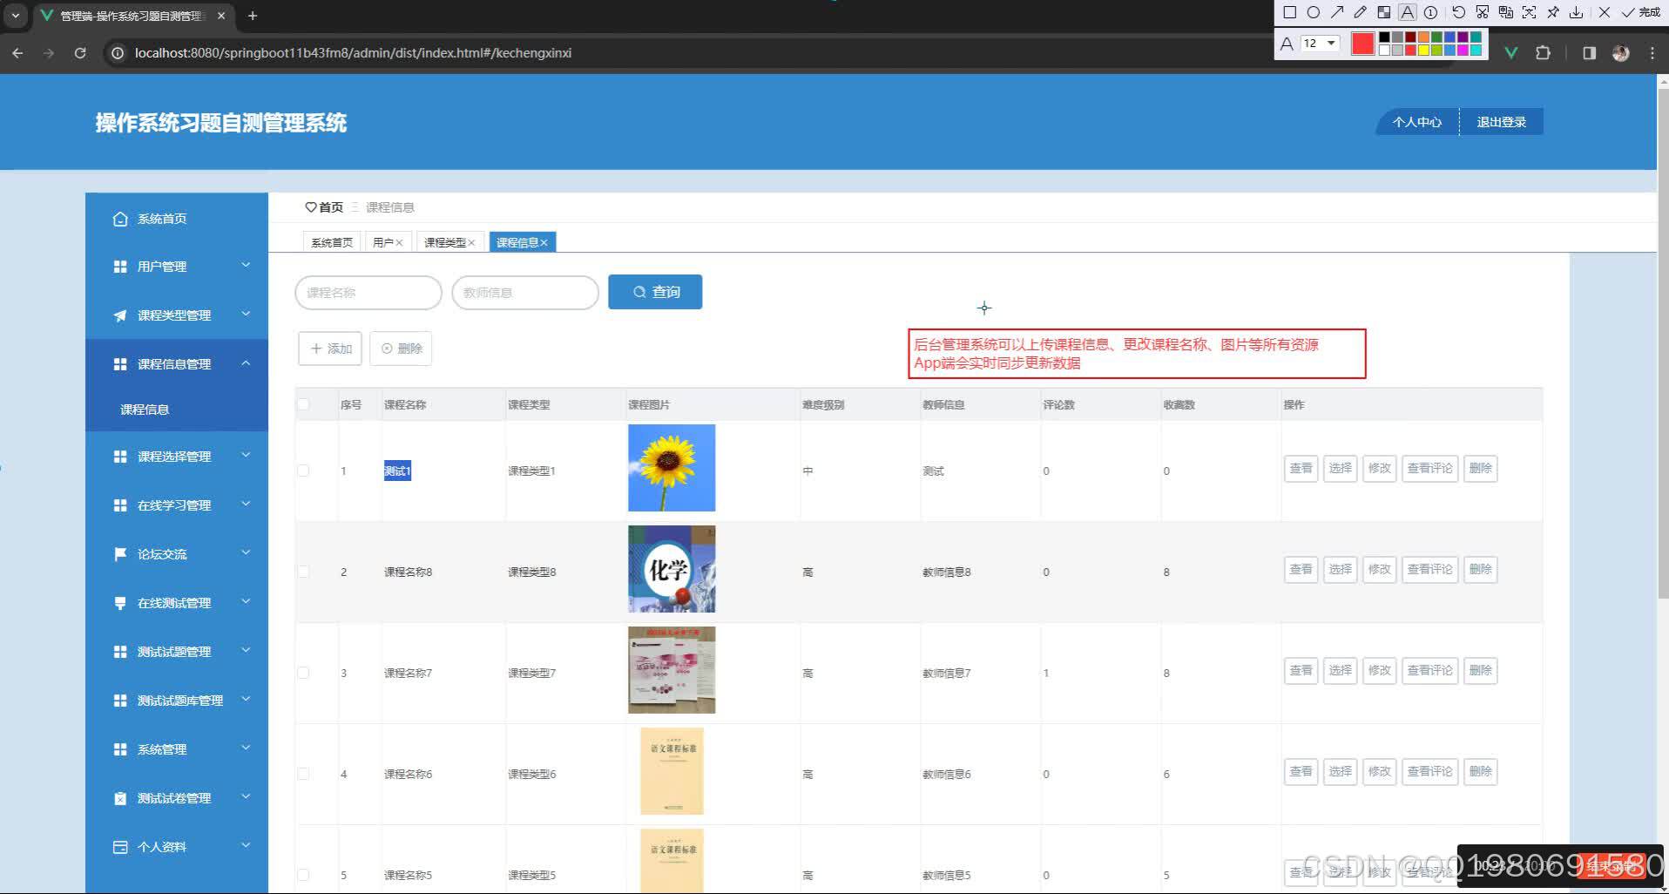
Task: Pick the yellow color swatch
Action: (x=1423, y=50)
